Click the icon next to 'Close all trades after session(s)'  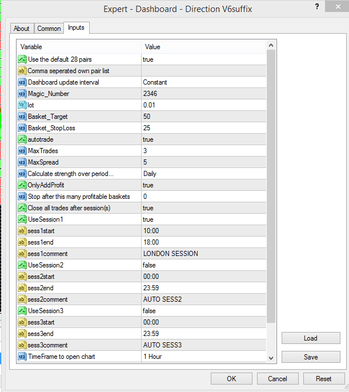(22, 208)
